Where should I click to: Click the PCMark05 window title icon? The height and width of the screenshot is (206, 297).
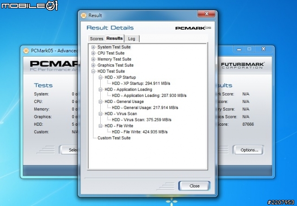point(26,51)
